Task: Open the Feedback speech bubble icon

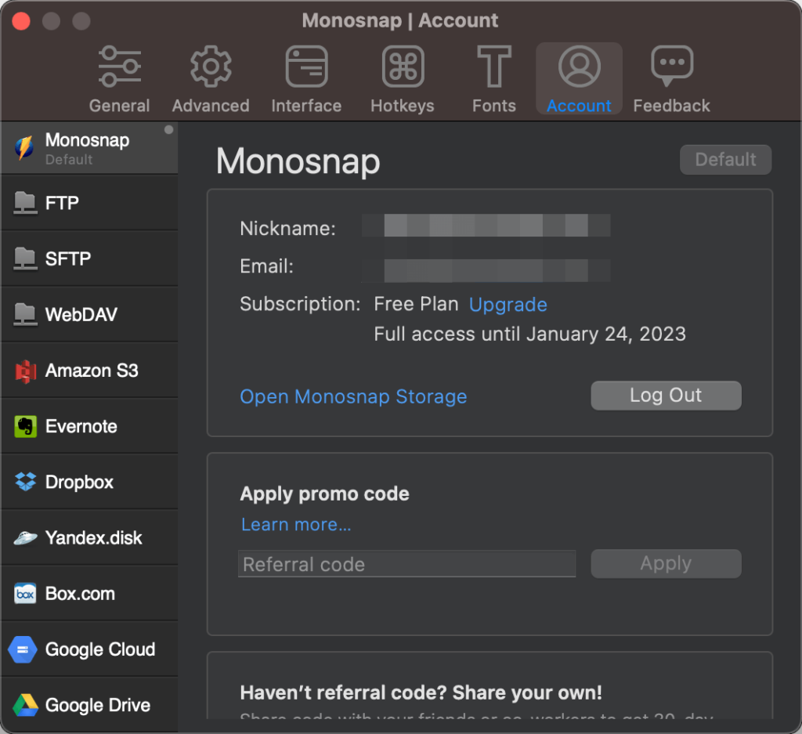Action: coord(672,67)
